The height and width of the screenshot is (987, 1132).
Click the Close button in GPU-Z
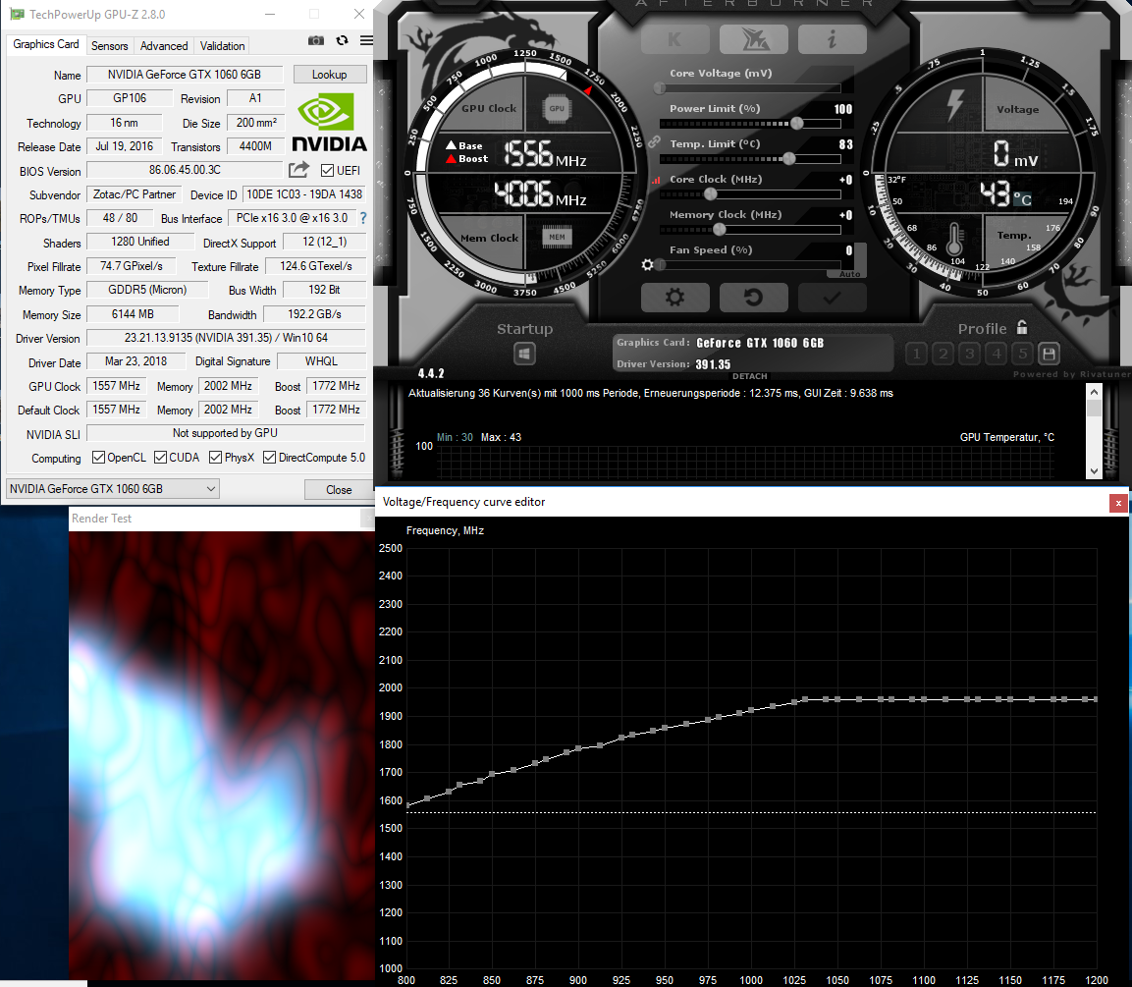[x=339, y=489]
